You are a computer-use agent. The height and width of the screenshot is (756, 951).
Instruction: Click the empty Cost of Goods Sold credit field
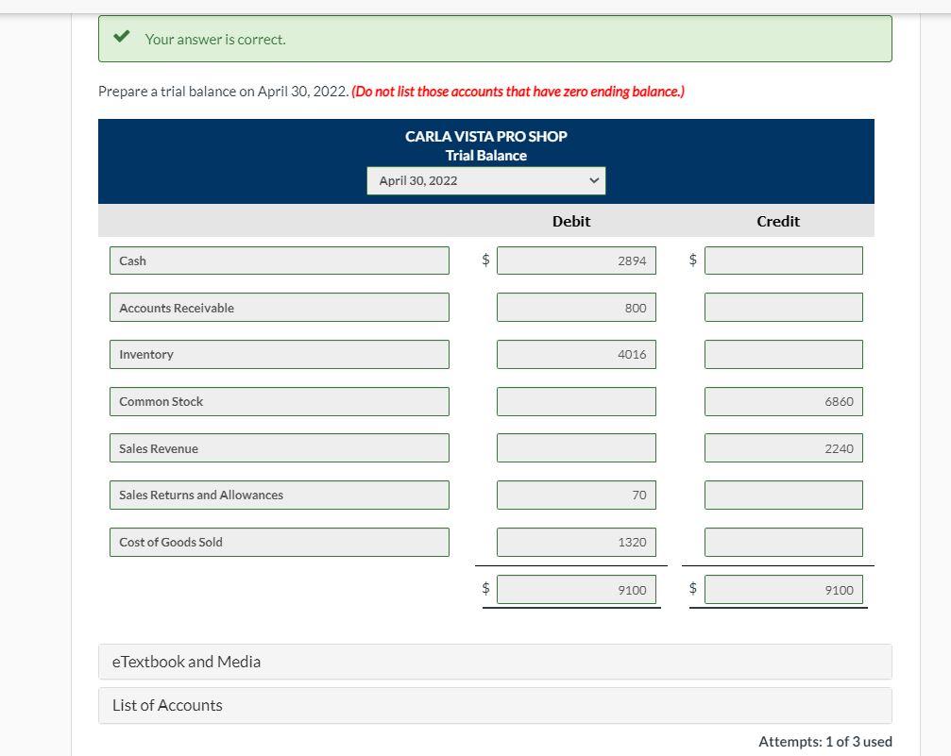[784, 542]
